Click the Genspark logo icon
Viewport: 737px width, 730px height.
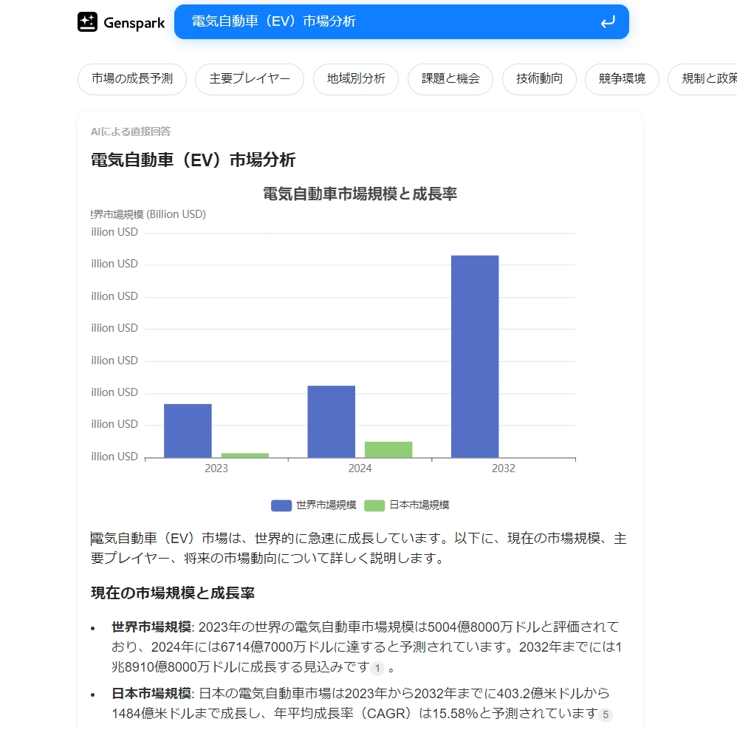pos(87,22)
